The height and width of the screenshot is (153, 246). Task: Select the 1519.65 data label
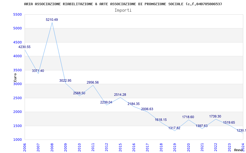point(229,123)
